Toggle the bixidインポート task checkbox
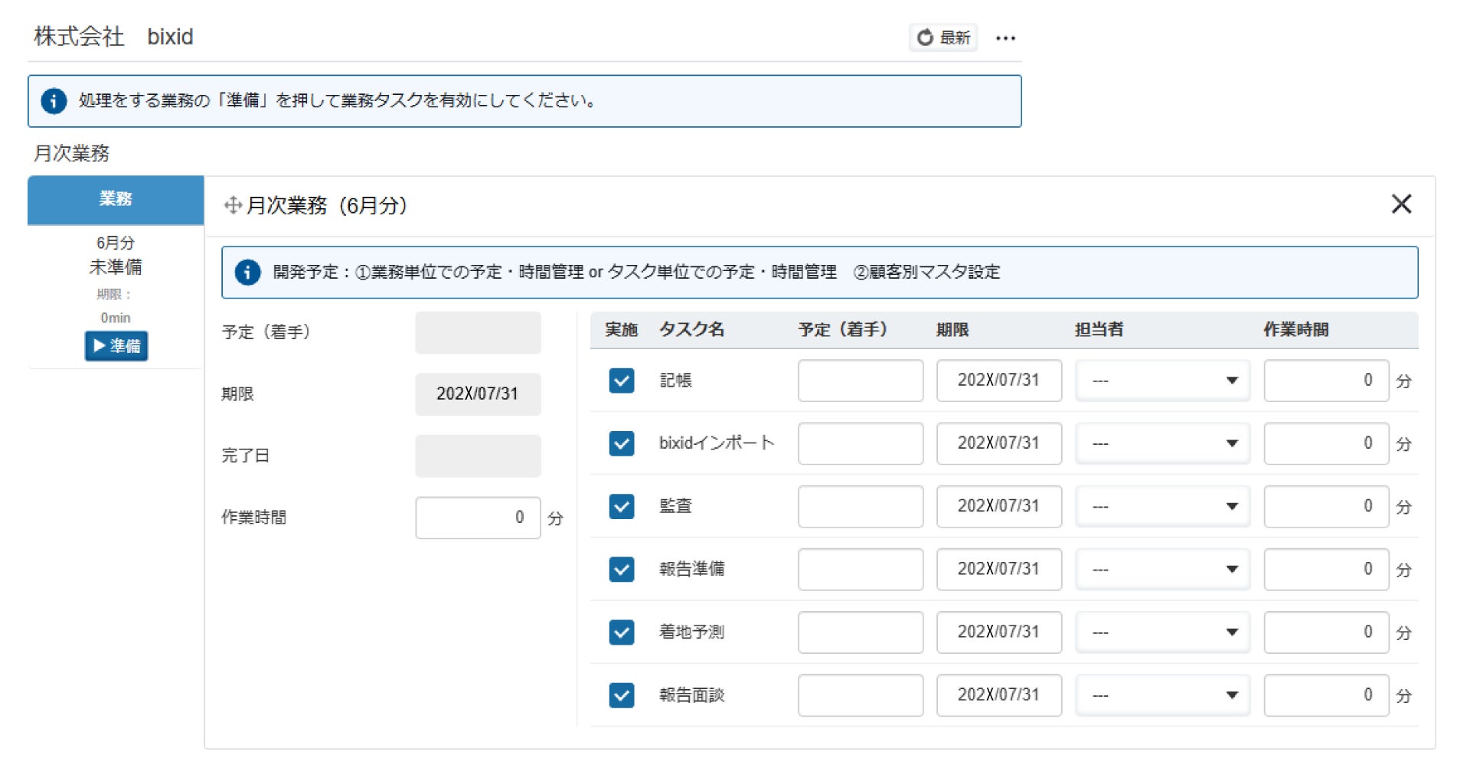Viewport: 1470px width, 771px height. (x=621, y=443)
